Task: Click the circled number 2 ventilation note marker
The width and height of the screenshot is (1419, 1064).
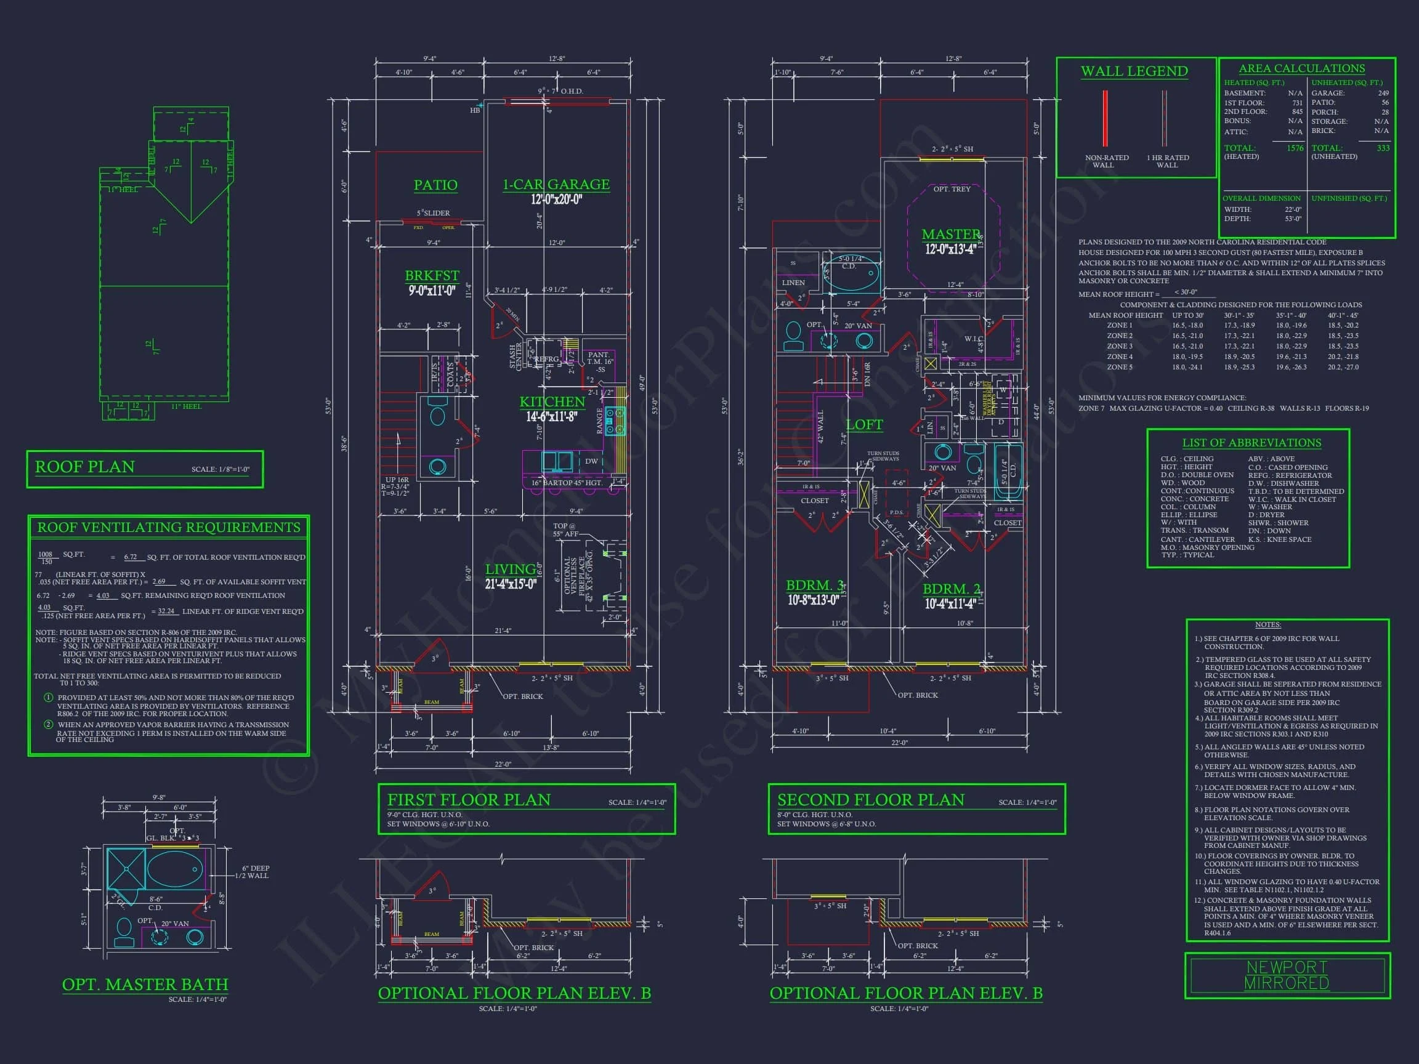Action: point(48,724)
